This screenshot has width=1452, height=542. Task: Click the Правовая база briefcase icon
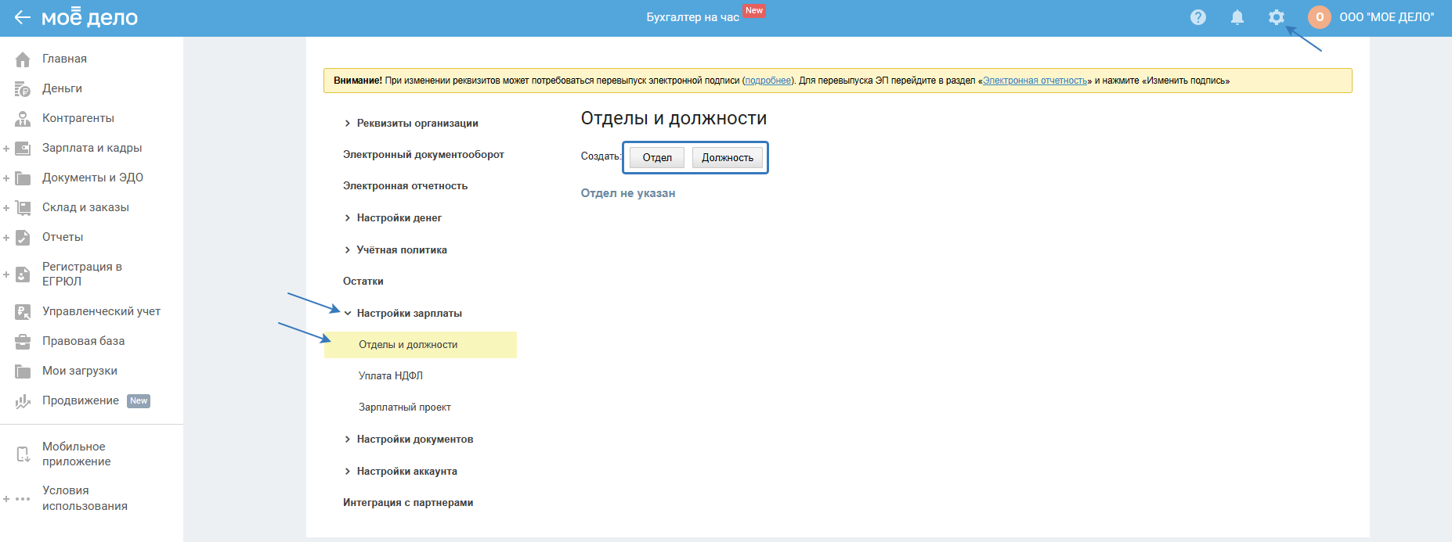coord(23,342)
